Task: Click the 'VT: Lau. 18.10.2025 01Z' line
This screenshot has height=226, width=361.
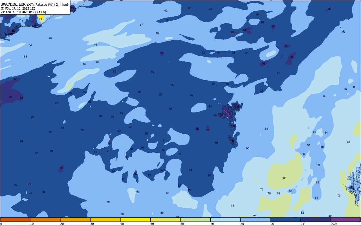Action: pos(17,12)
